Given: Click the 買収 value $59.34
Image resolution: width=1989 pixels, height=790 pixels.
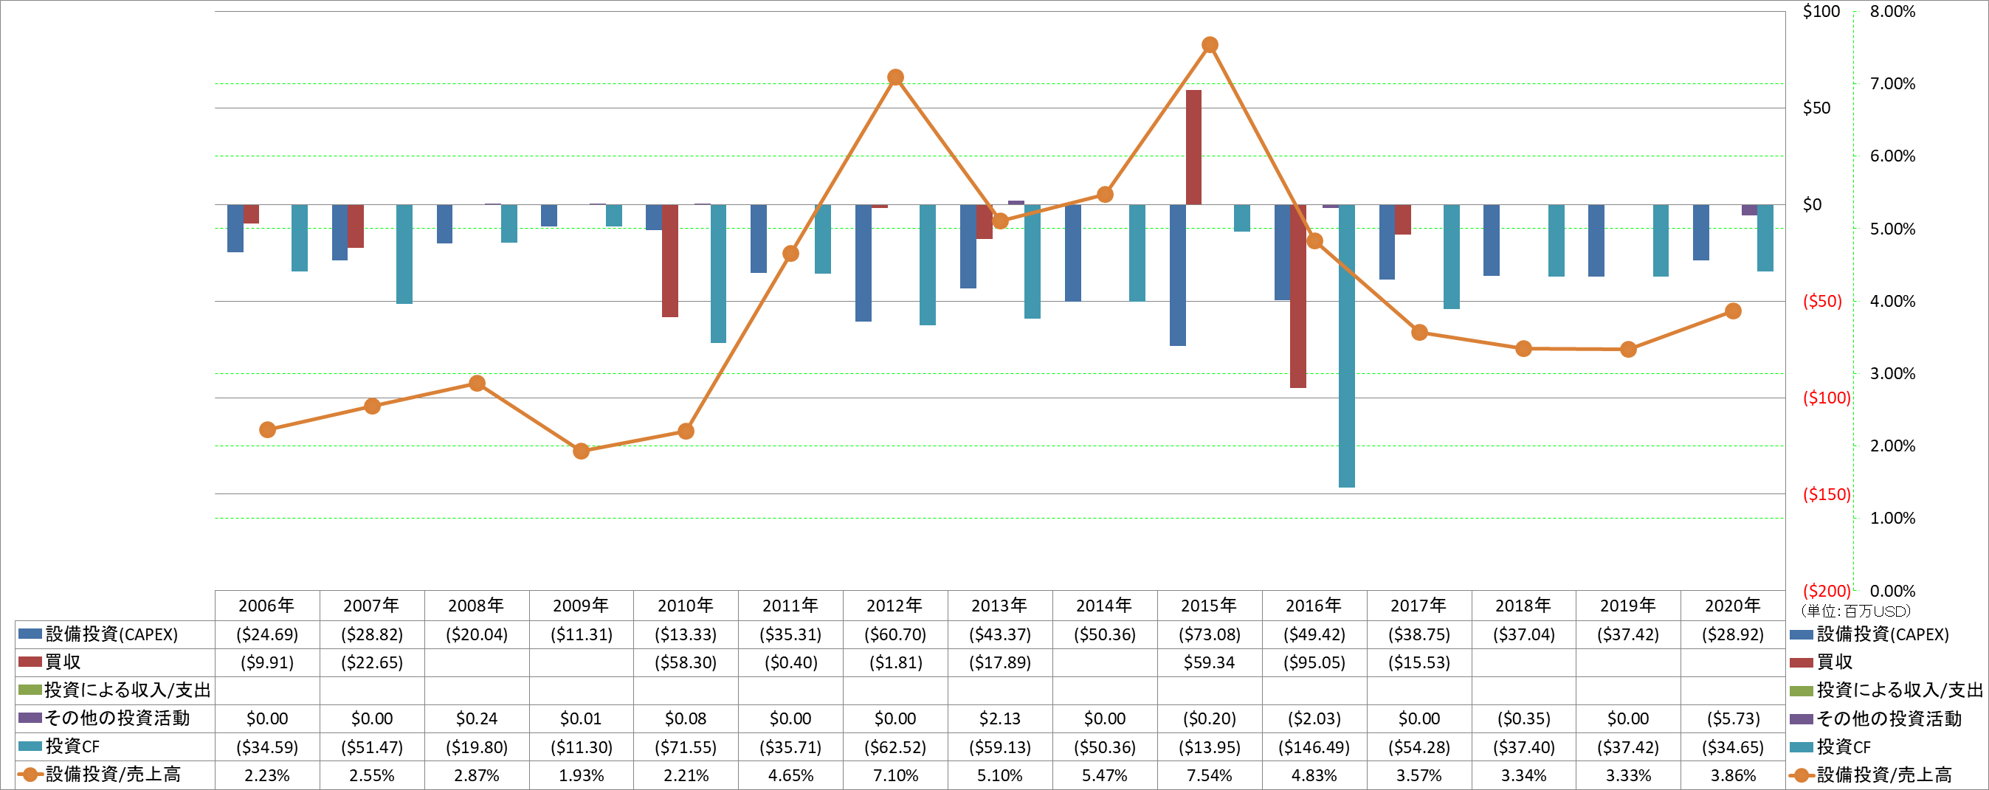Looking at the screenshot, I should [1209, 662].
